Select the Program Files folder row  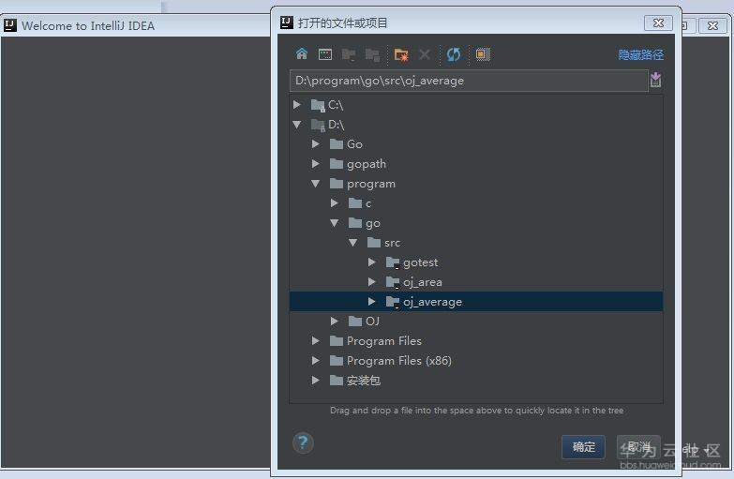(x=476, y=341)
